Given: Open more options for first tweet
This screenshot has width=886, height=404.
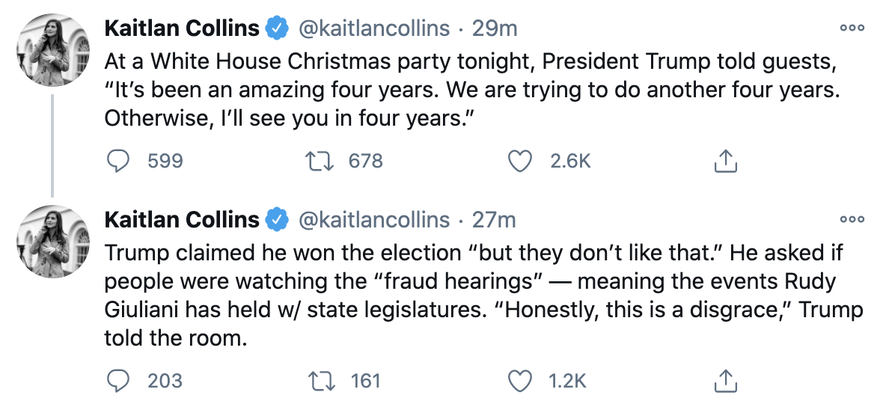Looking at the screenshot, I should (x=852, y=28).
